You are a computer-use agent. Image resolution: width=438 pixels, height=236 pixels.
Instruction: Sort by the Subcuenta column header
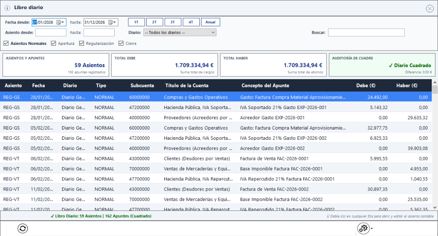(142, 86)
